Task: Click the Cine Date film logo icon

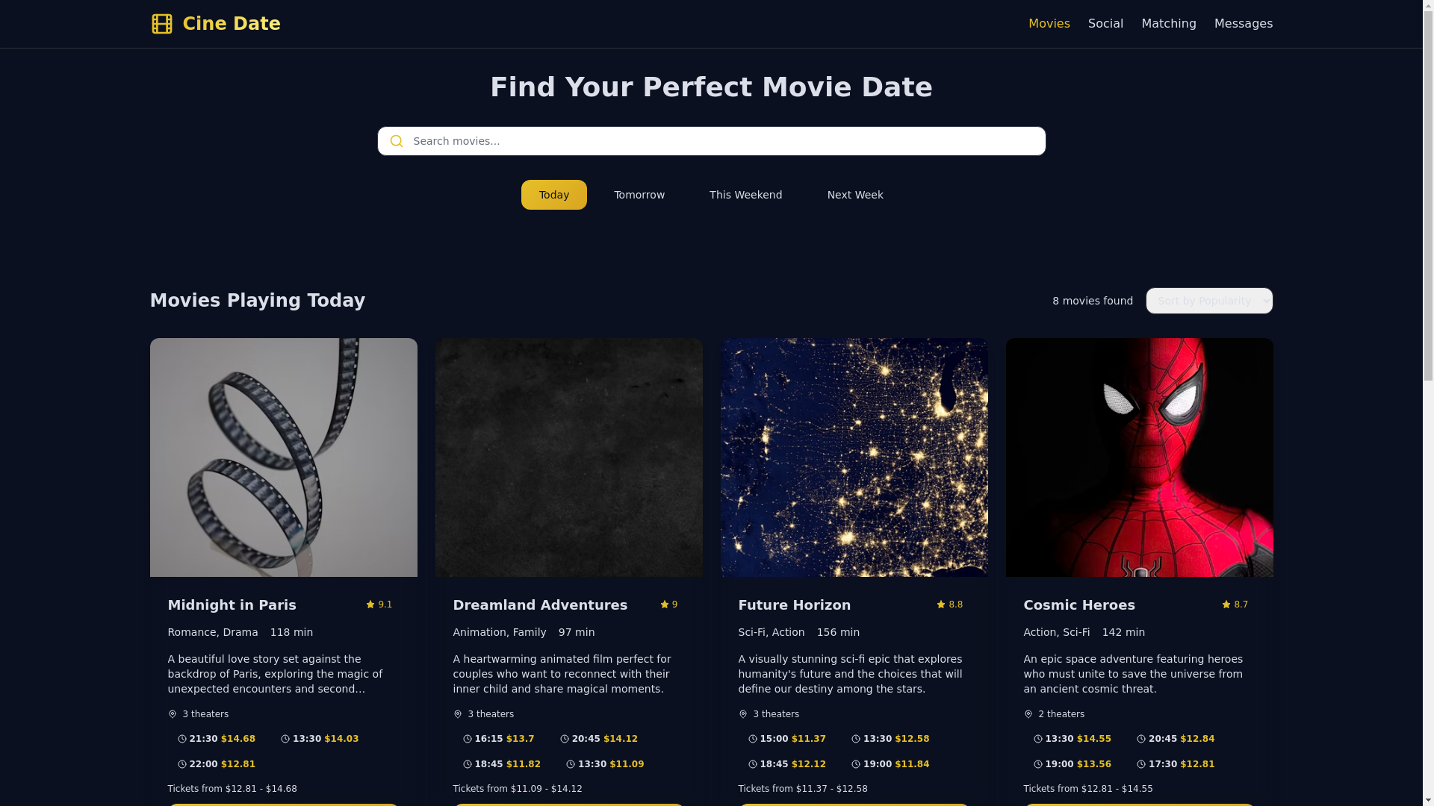Action: [161, 24]
